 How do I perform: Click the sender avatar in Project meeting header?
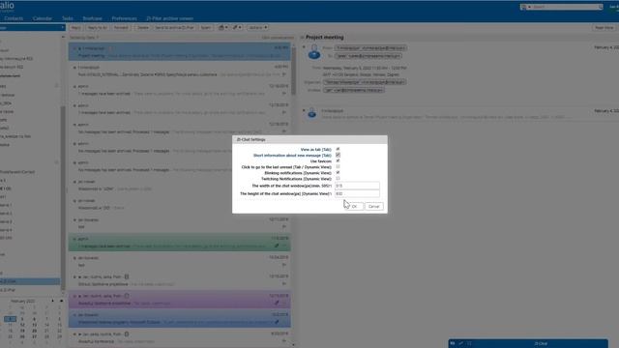314,51
